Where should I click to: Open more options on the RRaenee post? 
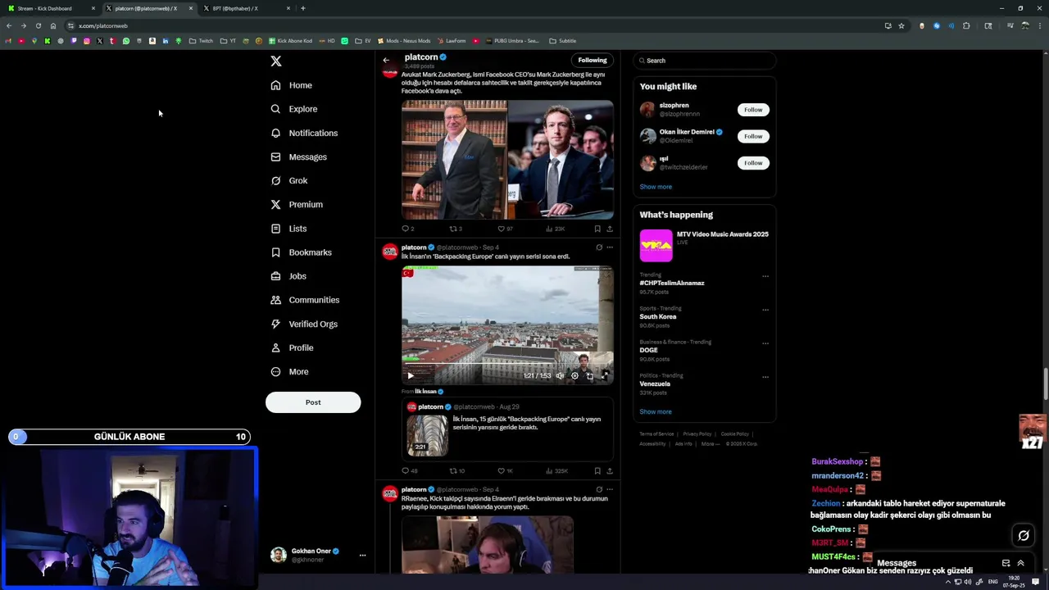pos(609,490)
